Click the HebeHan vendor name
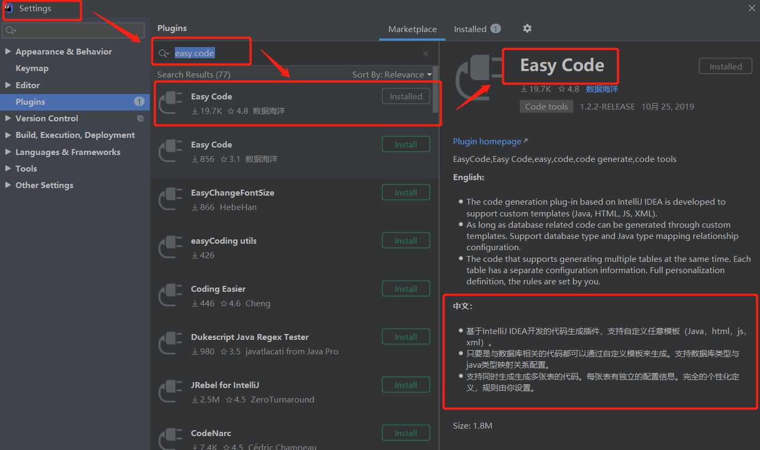The image size is (760, 450). (238, 207)
